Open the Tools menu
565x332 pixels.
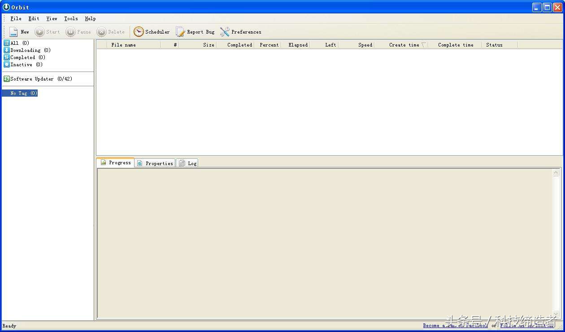71,18
